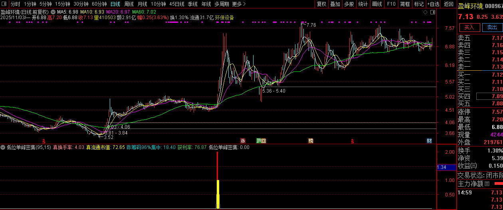
Task: Open the F10 company info
Action: click(x=391, y=4)
